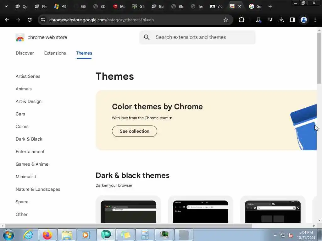Viewport: 322px width, 241px height.
Task: Show hidden tray icons arrow
Action: [x=275, y=235]
